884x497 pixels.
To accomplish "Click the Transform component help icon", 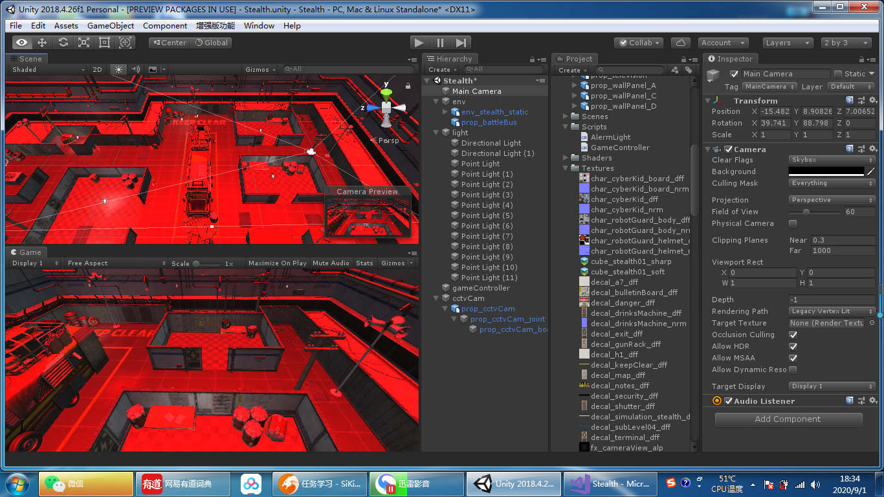I will 850,101.
